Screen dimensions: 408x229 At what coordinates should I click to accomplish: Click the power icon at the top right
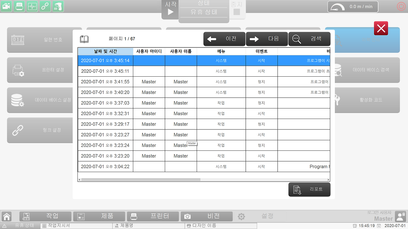[x=401, y=6]
